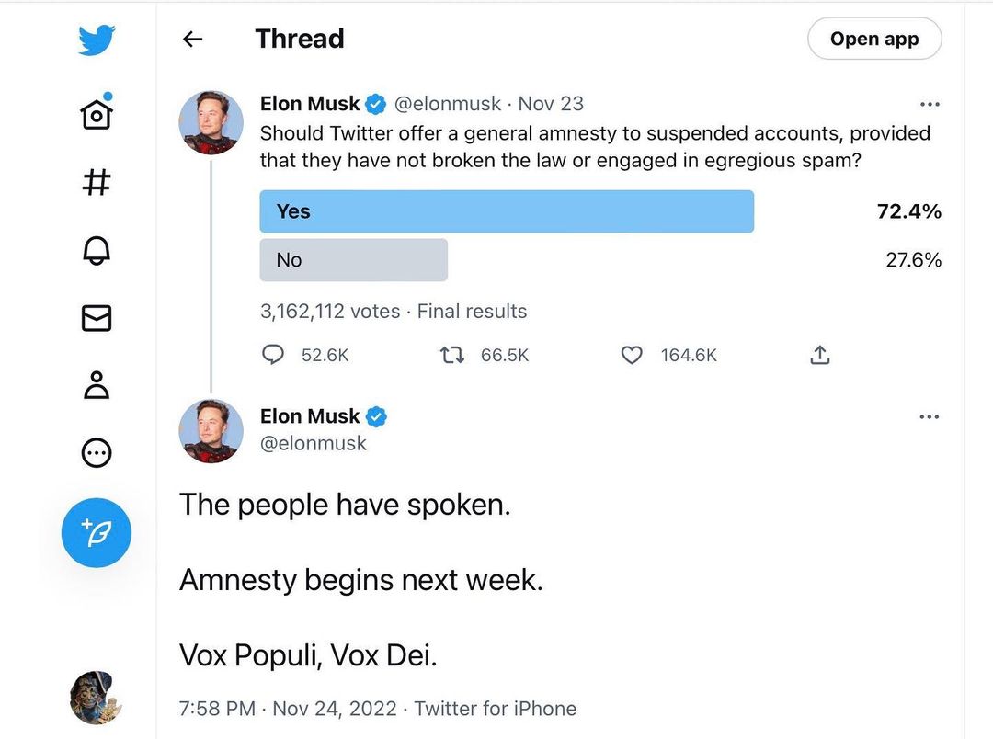Click the 7:58 PM Nov 24, 2022 timestamp
The width and height of the screenshot is (993, 739).
pos(288,709)
